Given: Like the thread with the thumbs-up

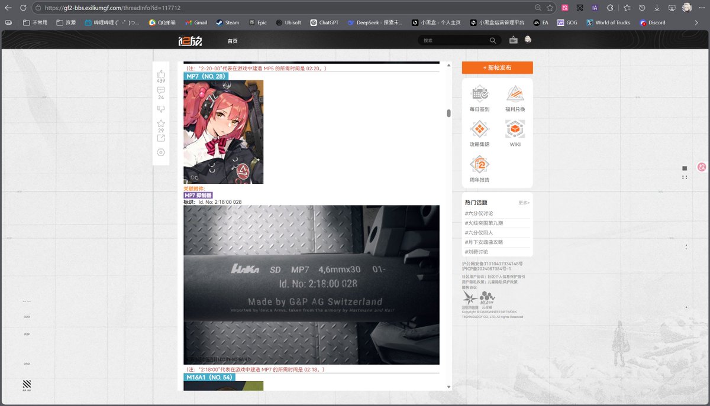Looking at the screenshot, I should pyautogui.click(x=160, y=74).
